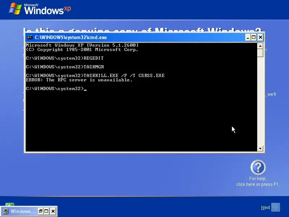Click the Windows XP logo in header

[40, 9]
